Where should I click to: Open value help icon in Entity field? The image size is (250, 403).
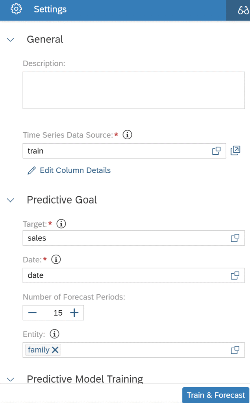click(235, 350)
